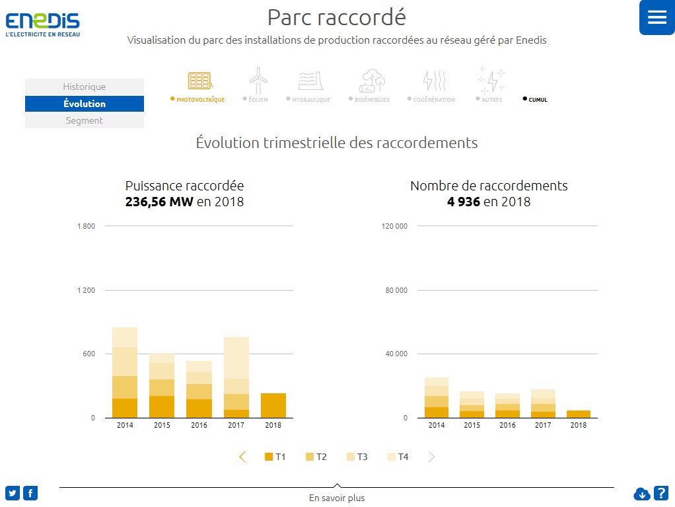Click the 2017 bar in Puissance raccordée chart
The width and height of the screenshot is (675, 507).
(236, 377)
